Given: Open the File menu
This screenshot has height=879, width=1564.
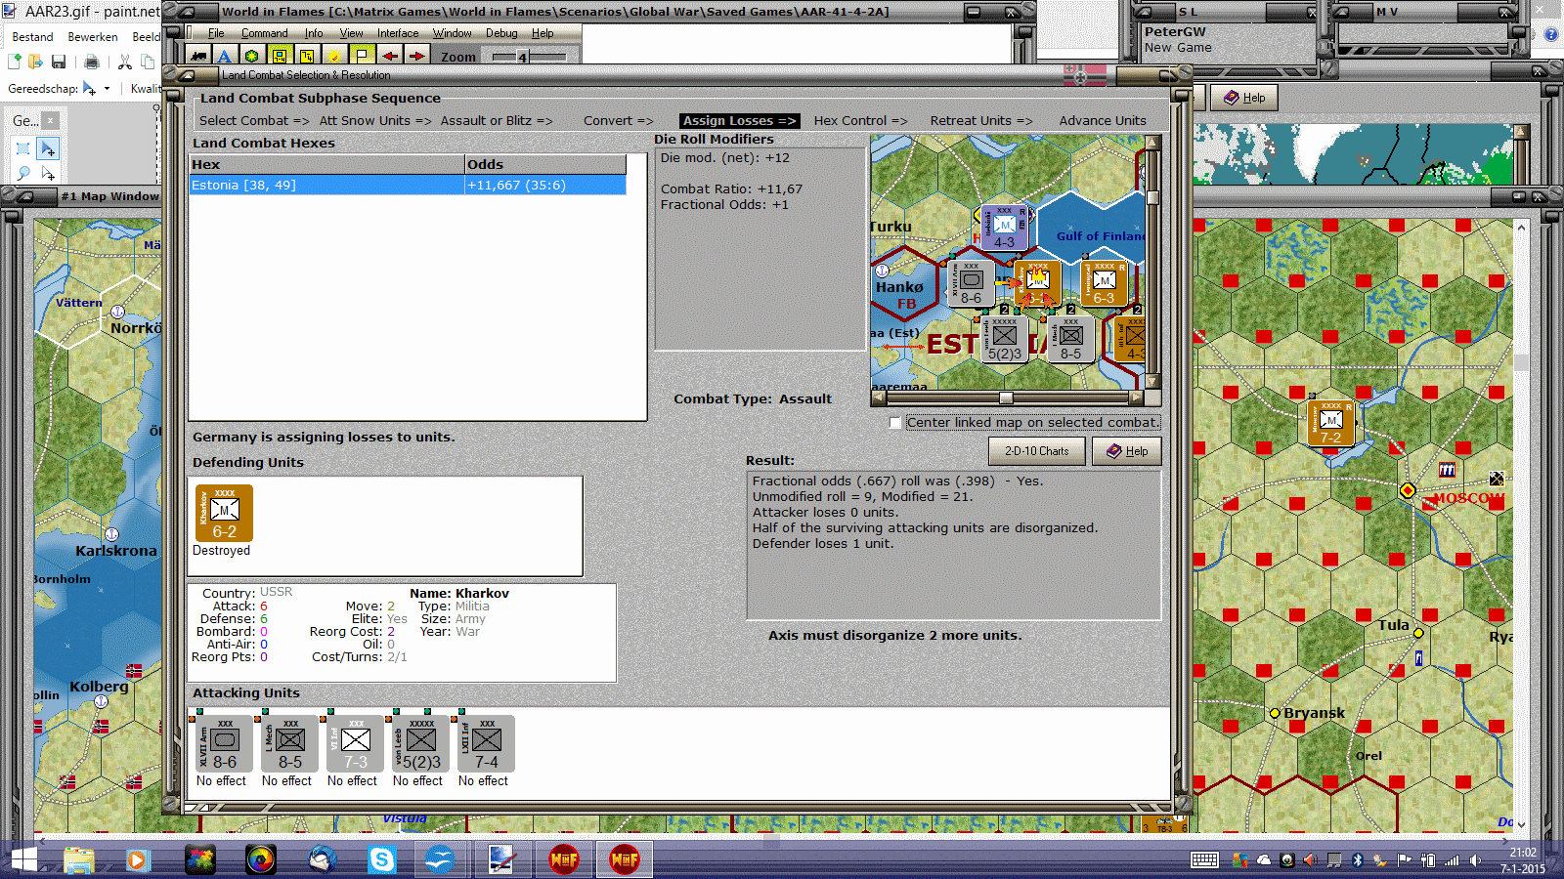Looking at the screenshot, I should click(x=216, y=33).
